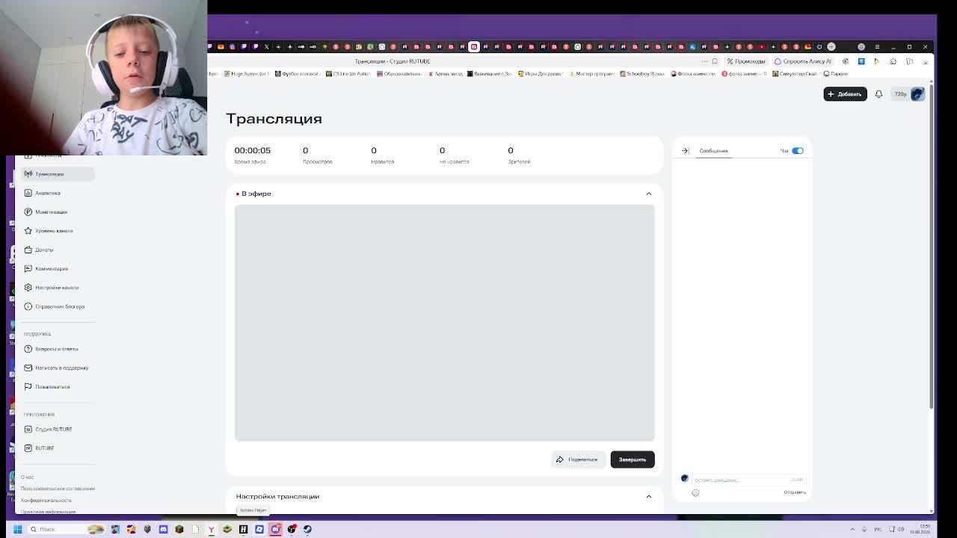Open the notifications bell
957x538 pixels.
[x=879, y=94]
